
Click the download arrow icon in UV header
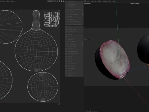click(x=64, y=1)
